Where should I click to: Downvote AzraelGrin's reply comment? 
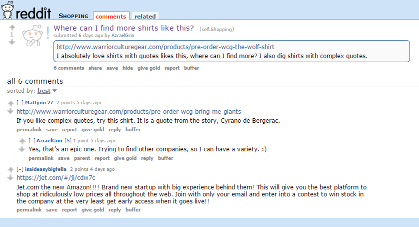coord(22,149)
